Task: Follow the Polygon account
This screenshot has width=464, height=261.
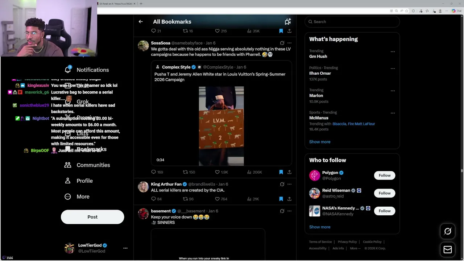Action: [x=385, y=175]
